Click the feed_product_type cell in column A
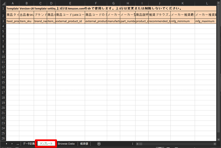Screen dimensions: 221x148 pos(13,21)
